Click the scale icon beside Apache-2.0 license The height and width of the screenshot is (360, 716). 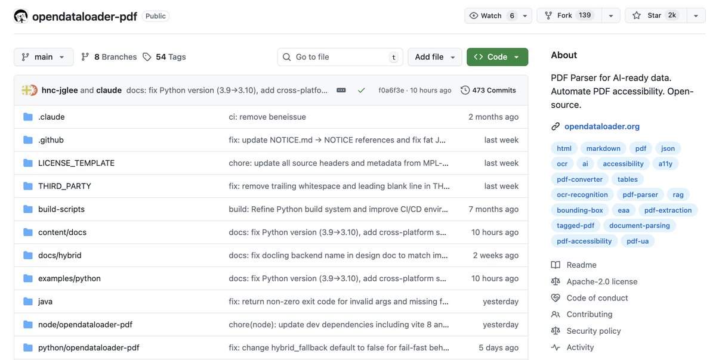click(555, 281)
